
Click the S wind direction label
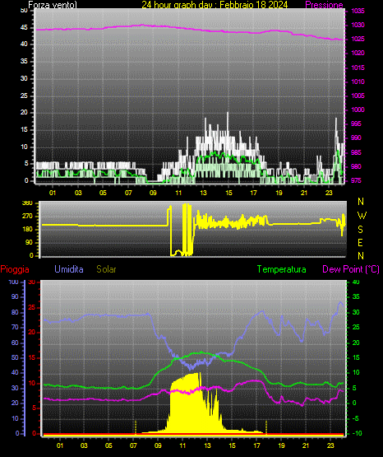click(x=360, y=230)
